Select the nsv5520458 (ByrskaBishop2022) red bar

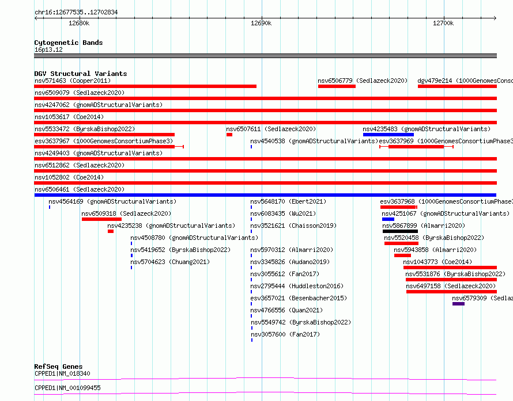(401, 243)
